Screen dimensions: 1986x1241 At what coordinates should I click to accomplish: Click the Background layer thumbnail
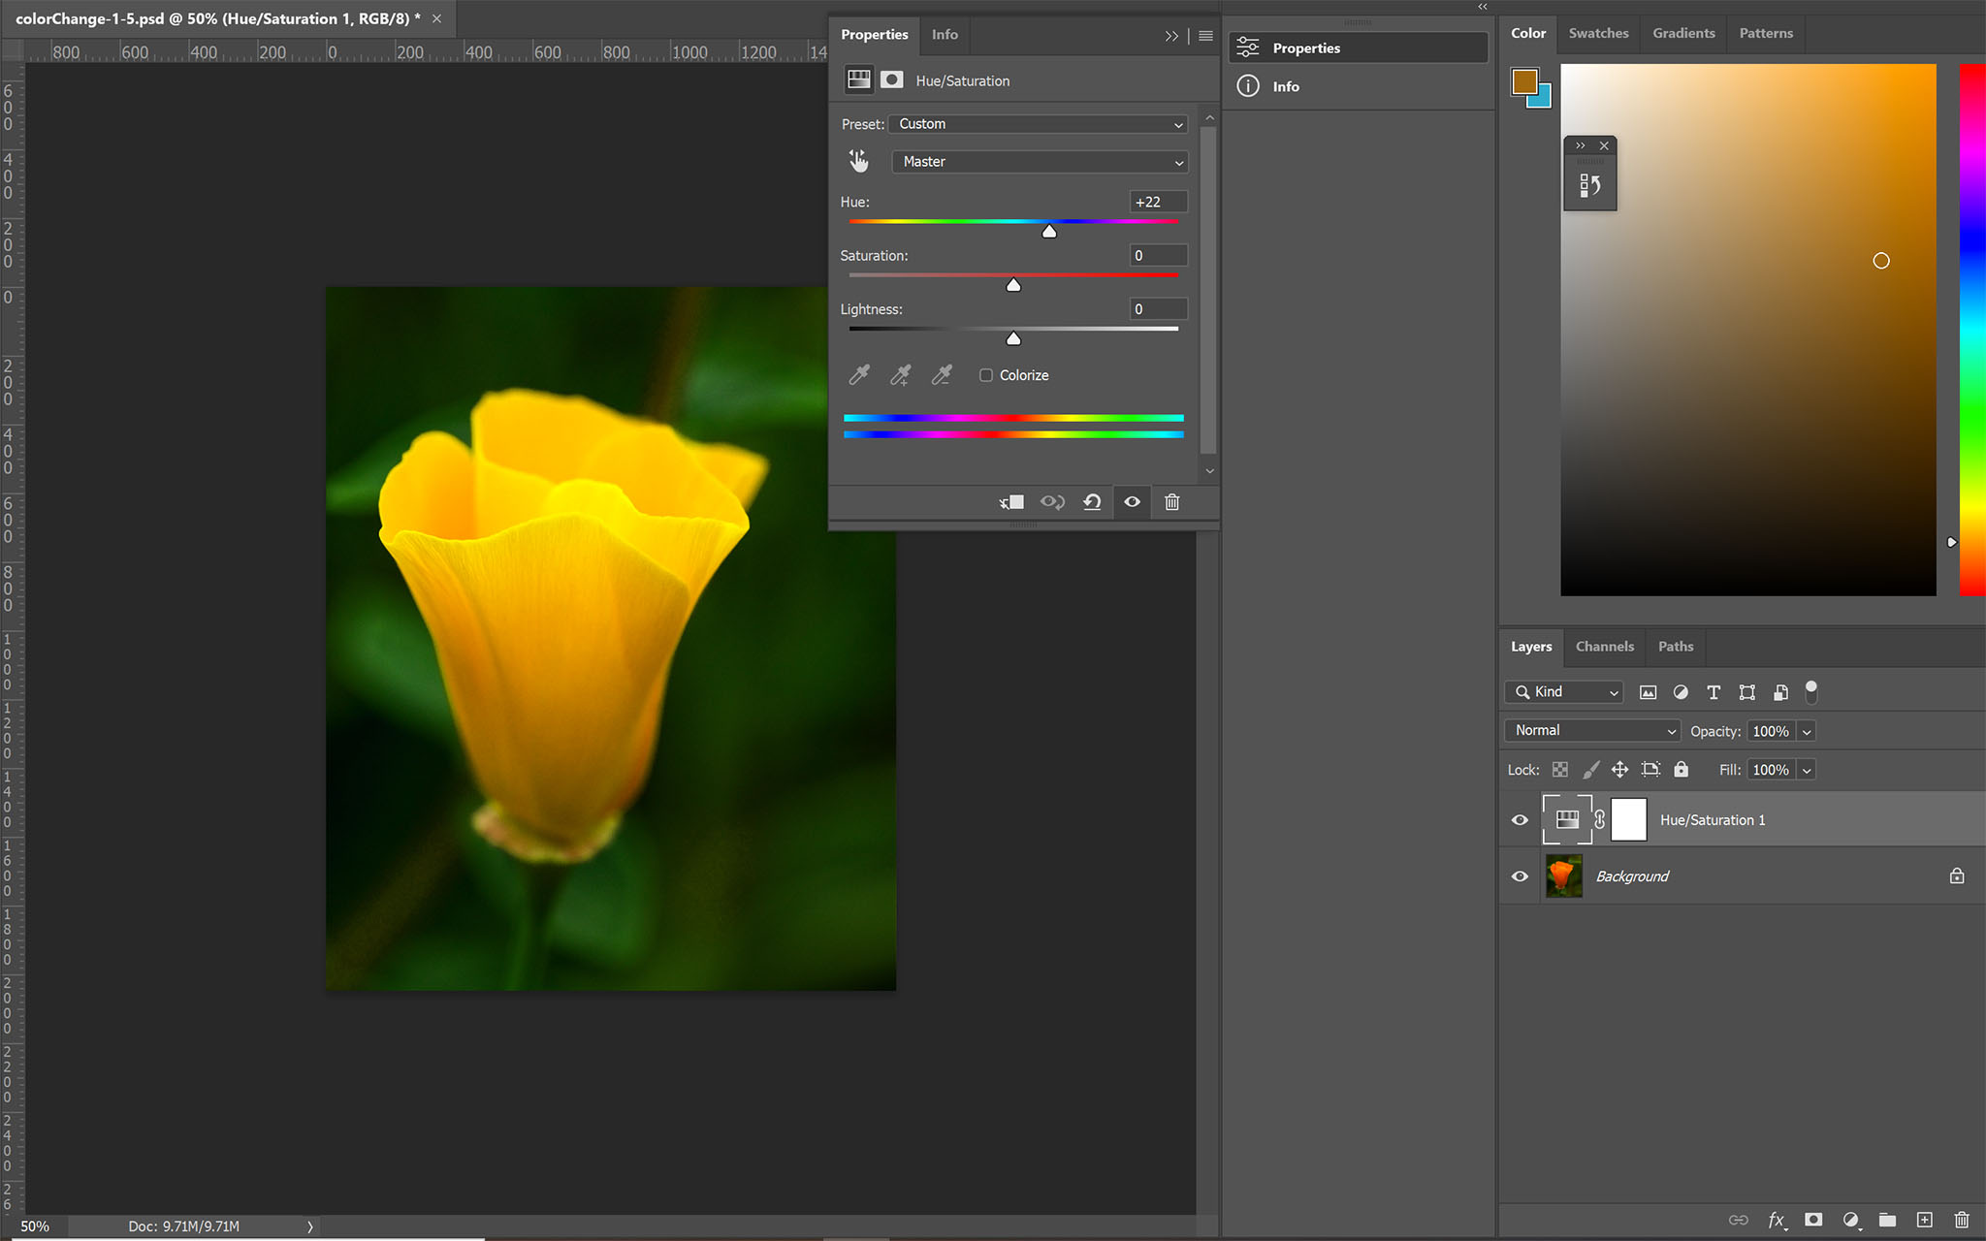point(1564,876)
